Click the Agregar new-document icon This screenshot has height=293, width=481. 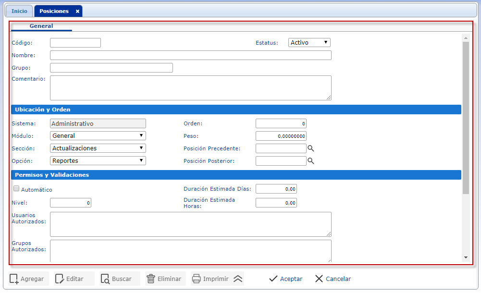[14, 279]
